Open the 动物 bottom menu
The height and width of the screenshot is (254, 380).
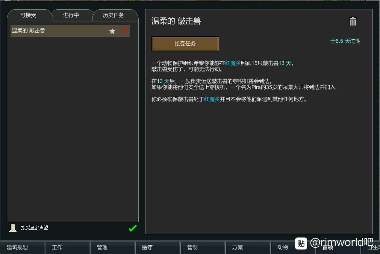pos(293,247)
